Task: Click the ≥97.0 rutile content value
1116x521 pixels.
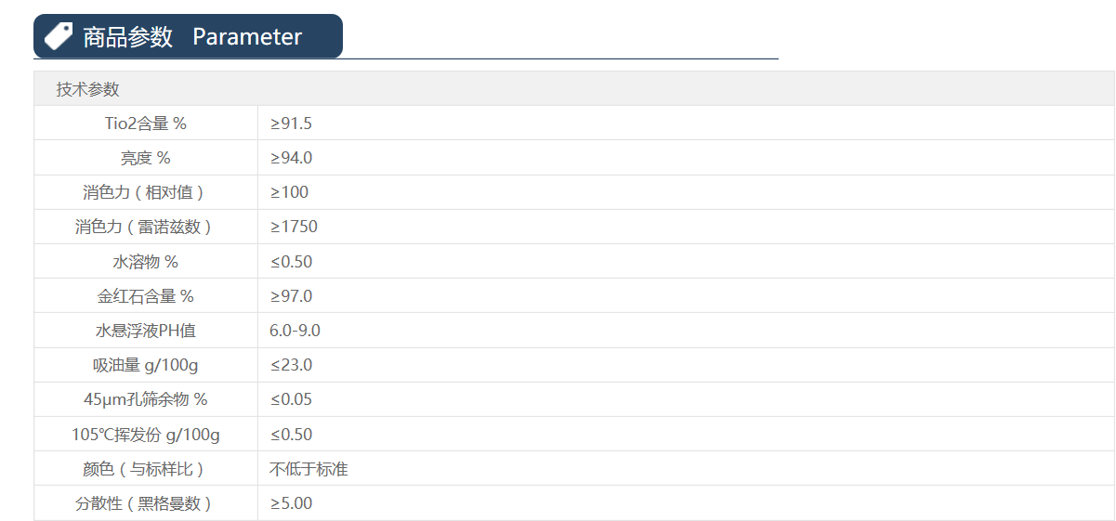Action: click(291, 296)
